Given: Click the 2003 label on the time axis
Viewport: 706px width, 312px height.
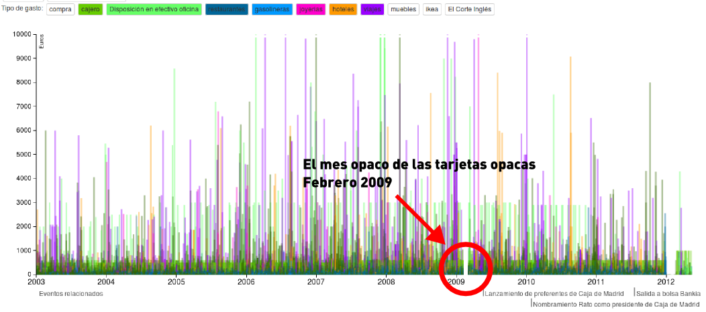Looking at the screenshot, I should 36,283.
